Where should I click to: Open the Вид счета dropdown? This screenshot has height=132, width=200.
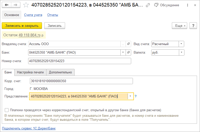coord(181,44)
